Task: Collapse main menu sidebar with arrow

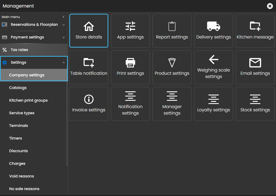Action: (x=64, y=17)
